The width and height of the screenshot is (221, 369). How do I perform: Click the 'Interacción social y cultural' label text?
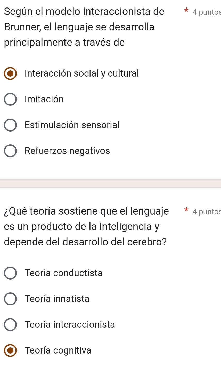tap(82, 73)
